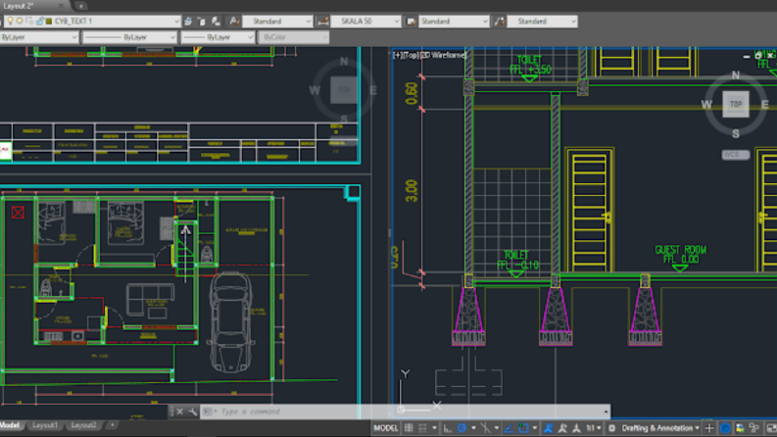Click the [2D Wireframe] visual style label
The width and height of the screenshot is (777, 437).
click(443, 55)
